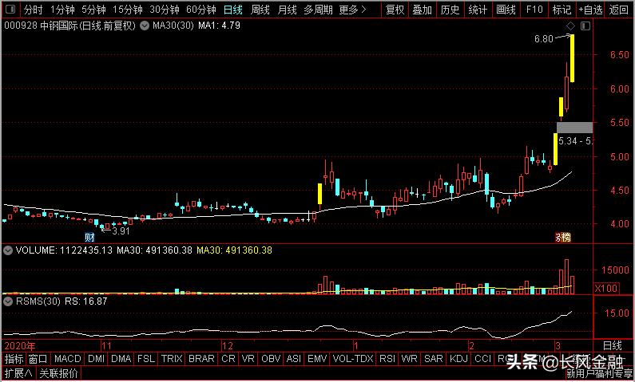
Task: Apply the MACD indicator
Action: point(68,359)
